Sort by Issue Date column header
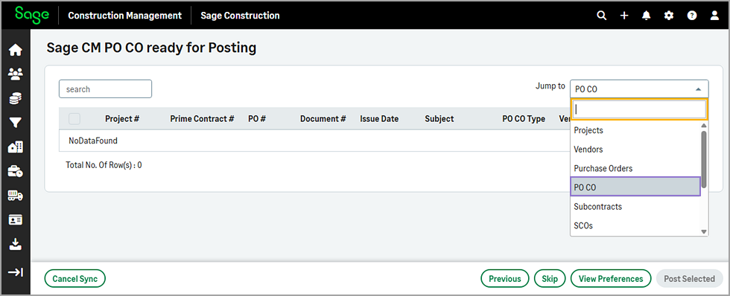 (x=379, y=119)
